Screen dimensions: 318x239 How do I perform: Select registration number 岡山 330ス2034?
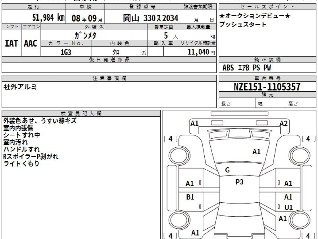[150, 18]
